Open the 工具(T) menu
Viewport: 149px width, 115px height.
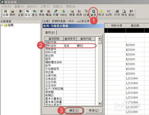click(x=45, y=7)
